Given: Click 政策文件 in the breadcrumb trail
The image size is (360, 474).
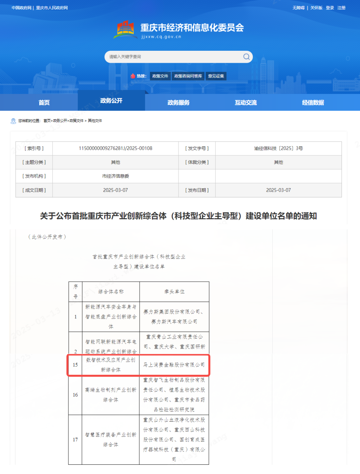Looking at the screenshot, I should click(x=77, y=121).
